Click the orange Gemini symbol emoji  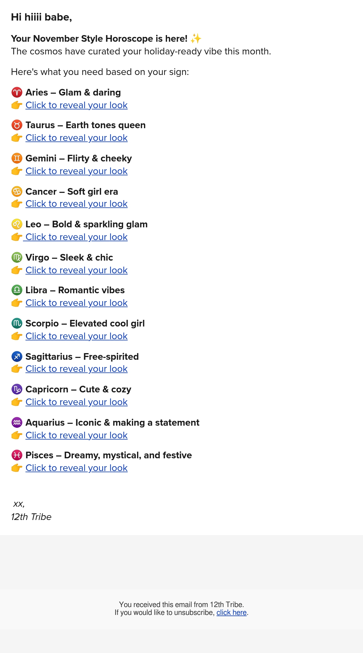click(17, 158)
